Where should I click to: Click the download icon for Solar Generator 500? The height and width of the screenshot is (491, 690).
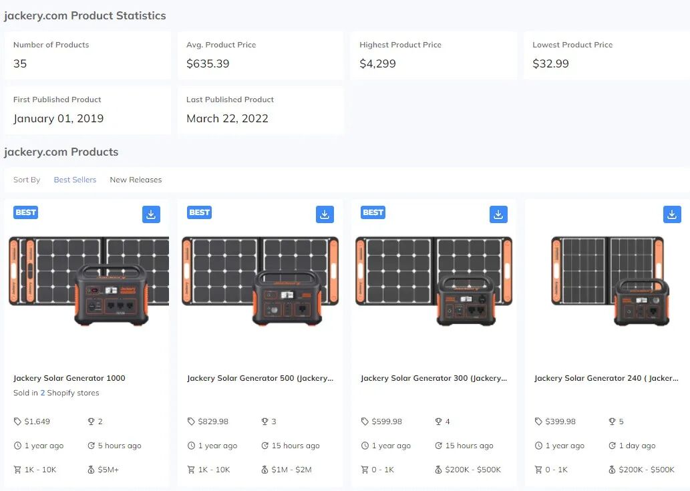tap(325, 214)
